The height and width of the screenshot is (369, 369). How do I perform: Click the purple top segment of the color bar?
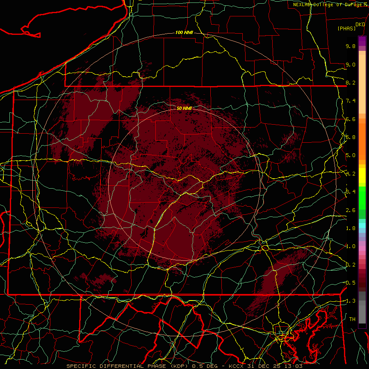pyautogui.click(x=362, y=41)
